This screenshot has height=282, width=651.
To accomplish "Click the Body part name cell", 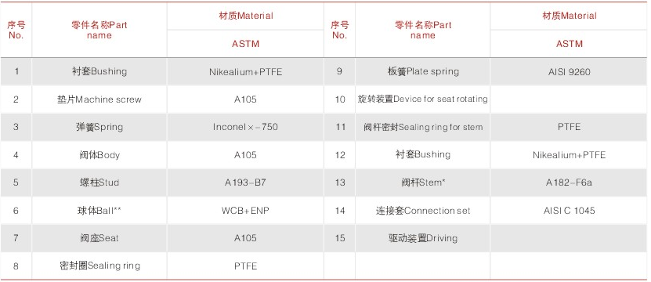I will pyautogui.click(x=99, y=155).
